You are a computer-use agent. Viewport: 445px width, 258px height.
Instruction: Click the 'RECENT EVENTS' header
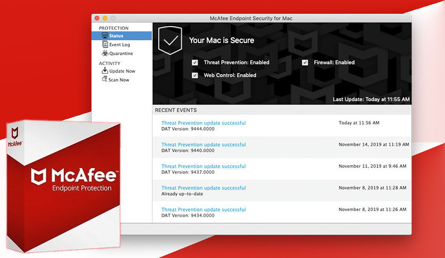(176, 110)
